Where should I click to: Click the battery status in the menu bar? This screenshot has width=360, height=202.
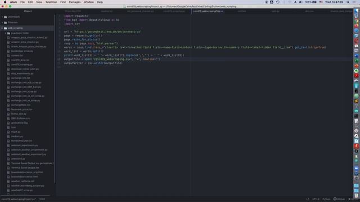[311, 2]
